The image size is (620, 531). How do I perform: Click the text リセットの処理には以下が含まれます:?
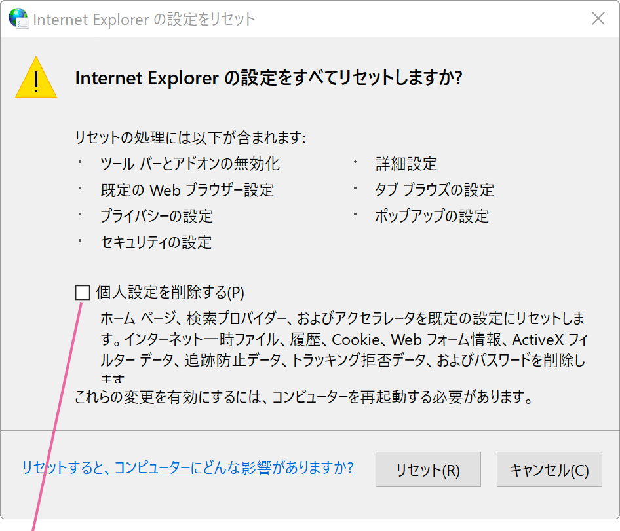point(190,137)
